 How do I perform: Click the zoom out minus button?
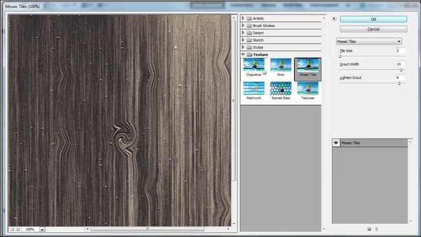point(12,229)
